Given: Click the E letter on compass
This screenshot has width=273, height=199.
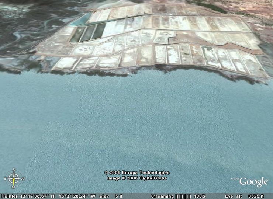Looking at the screenshot, I should [5, 178].
